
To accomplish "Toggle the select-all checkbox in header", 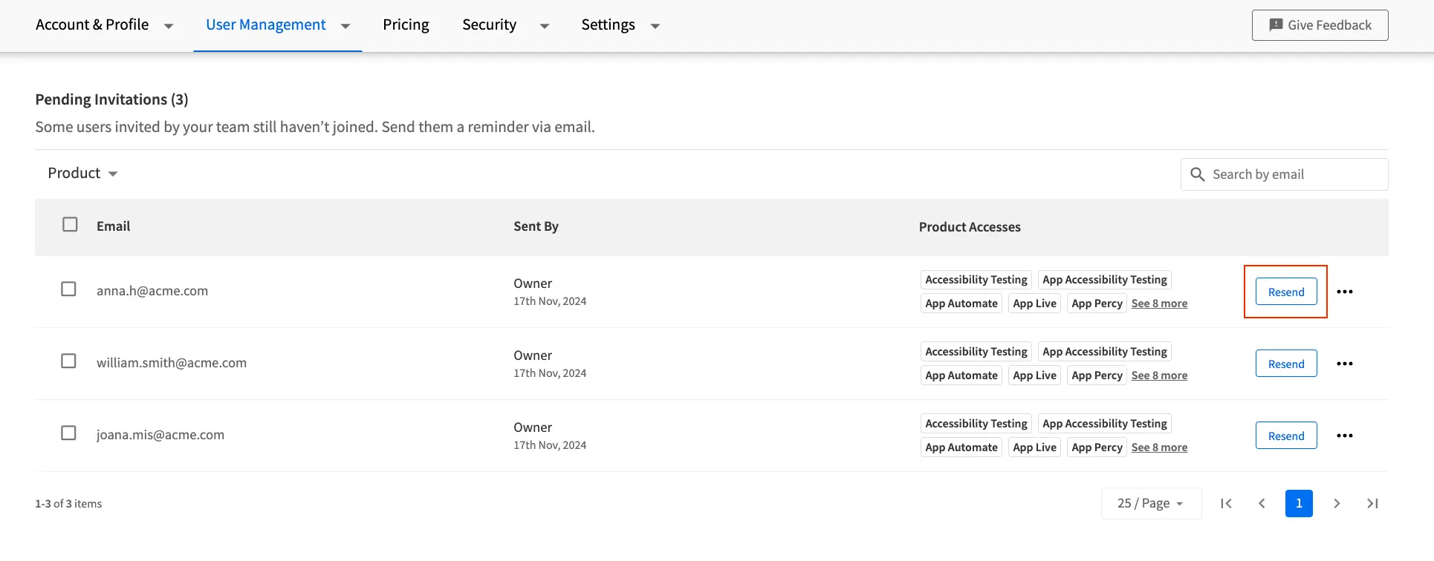I will [70, 224].
